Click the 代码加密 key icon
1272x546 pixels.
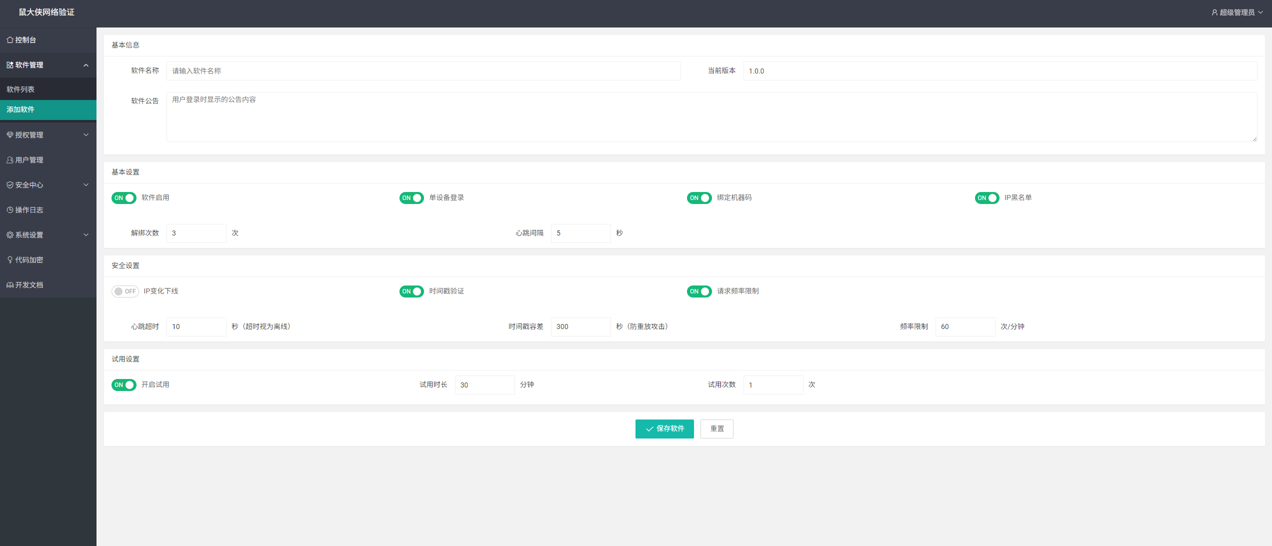pos(9,260)
